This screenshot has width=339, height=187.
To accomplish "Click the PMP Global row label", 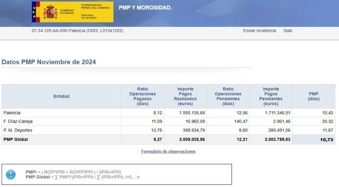I will pyautogui.click(x=16, y=140).
